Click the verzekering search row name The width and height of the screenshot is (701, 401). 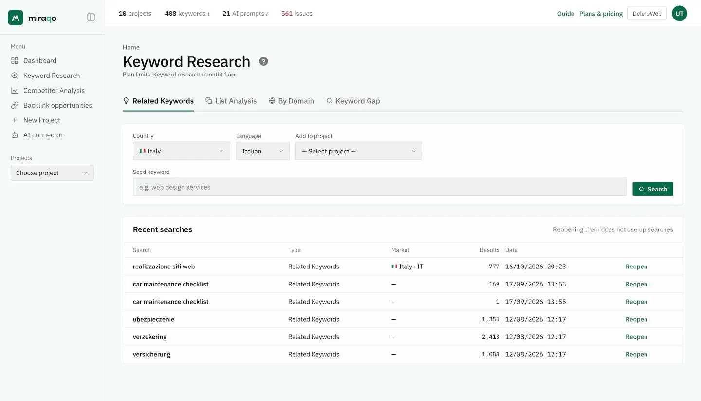(x=150, y=337)
